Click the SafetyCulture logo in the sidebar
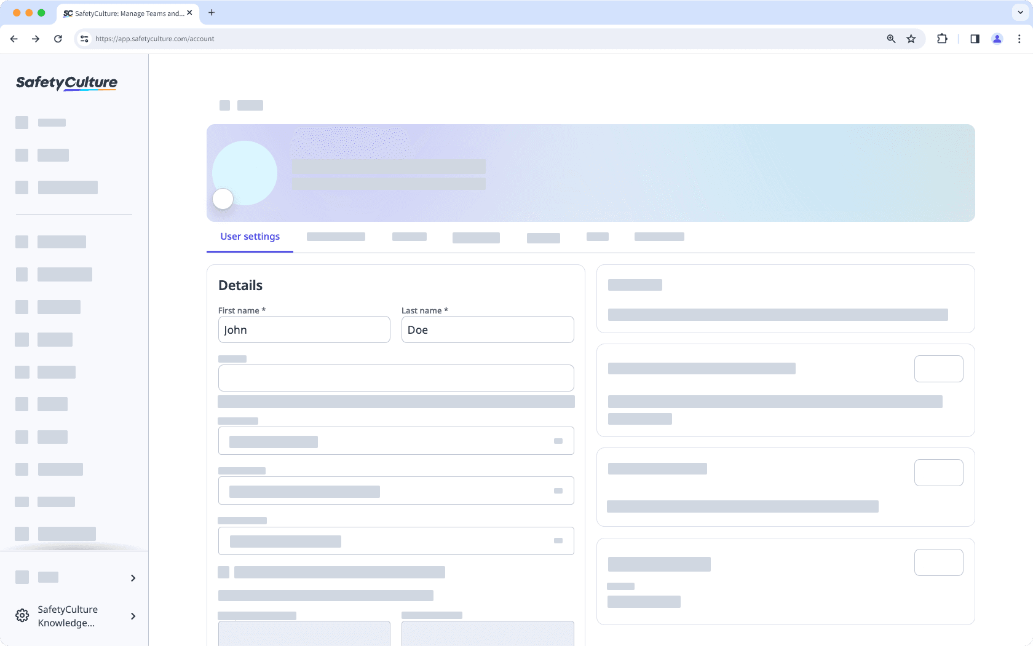 point(65,83)
